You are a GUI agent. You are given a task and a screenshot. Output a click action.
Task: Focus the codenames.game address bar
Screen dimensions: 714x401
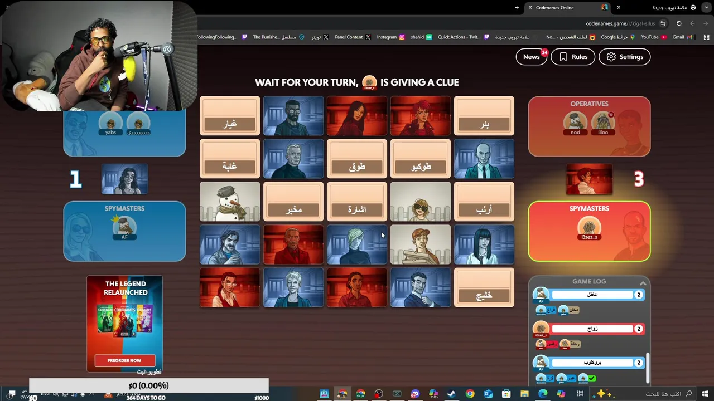click(x=620, y=23)
